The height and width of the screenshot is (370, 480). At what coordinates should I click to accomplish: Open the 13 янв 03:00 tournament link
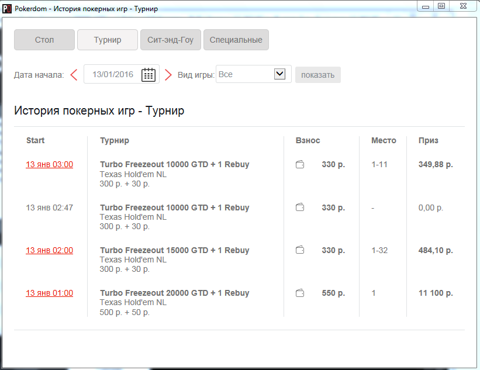tap(49, 165)
